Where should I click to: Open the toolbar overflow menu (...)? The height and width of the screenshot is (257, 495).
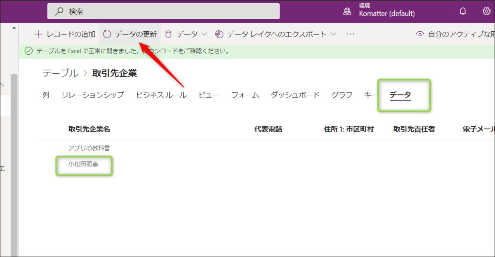(349, 34)
